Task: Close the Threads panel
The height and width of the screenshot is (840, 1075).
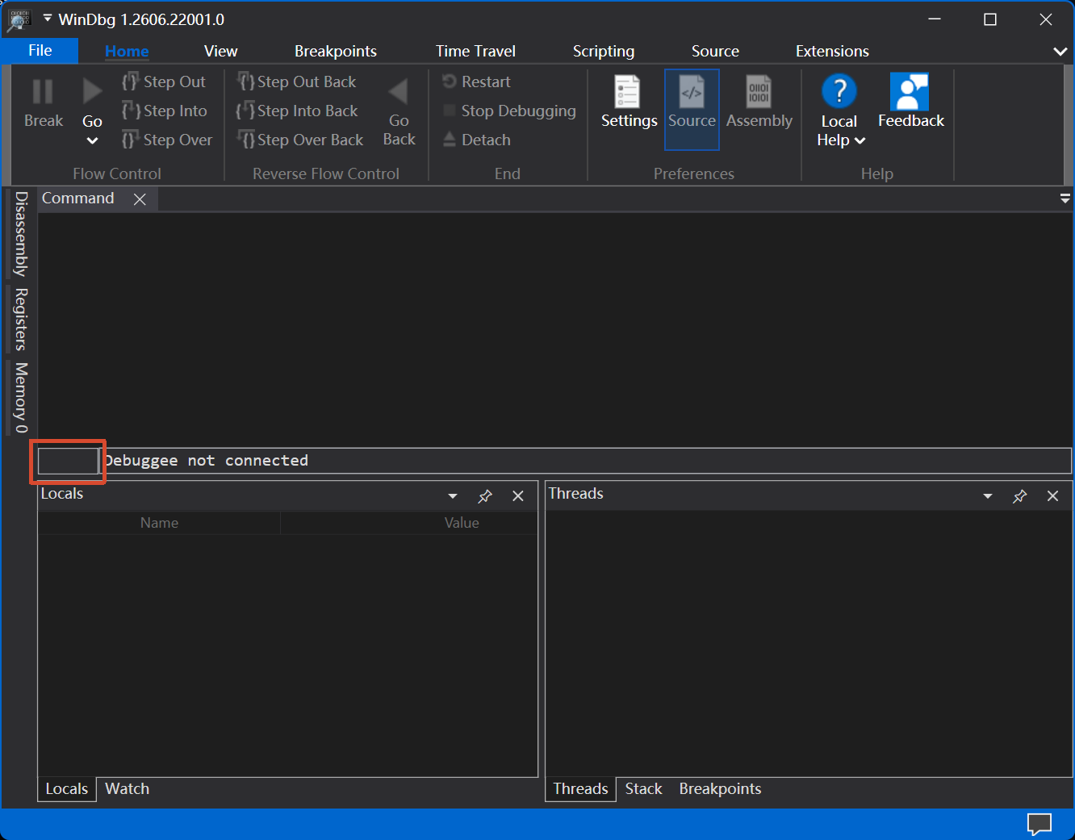Action: (1052, 496)
